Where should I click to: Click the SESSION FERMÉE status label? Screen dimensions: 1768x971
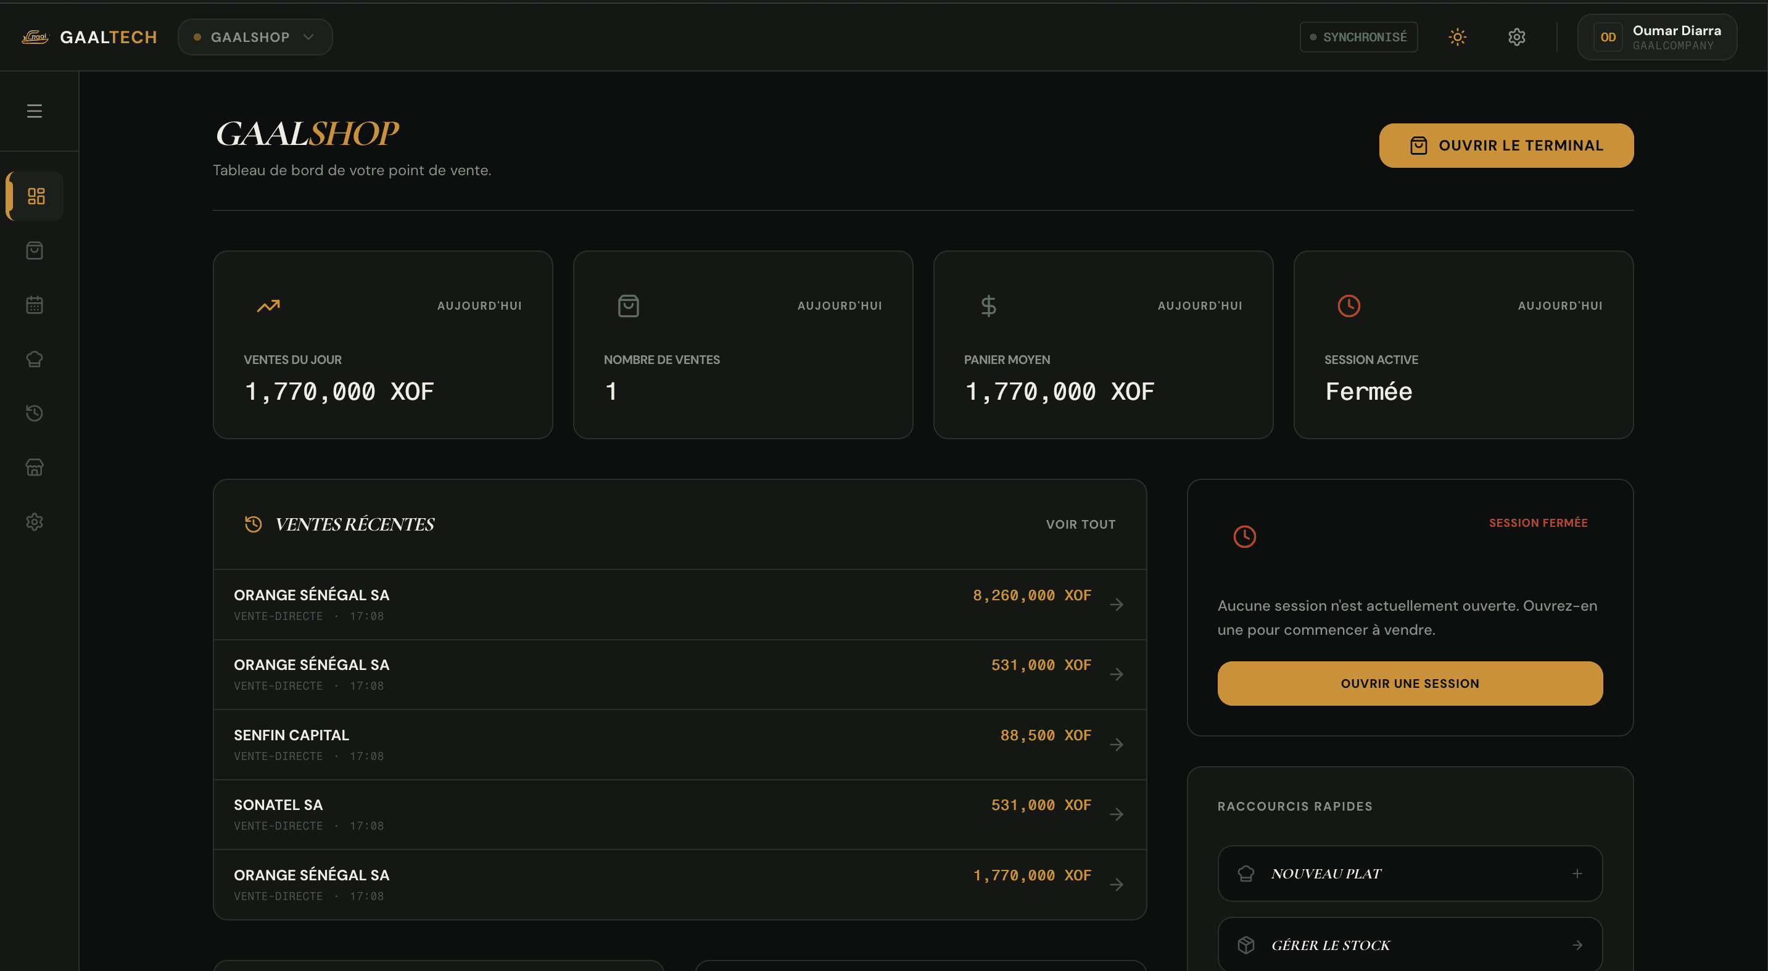tap(1538, 523)
